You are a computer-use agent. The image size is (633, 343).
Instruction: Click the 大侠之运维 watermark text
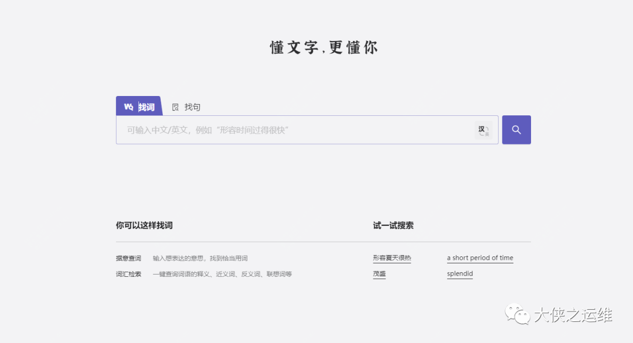pos(573,315)
